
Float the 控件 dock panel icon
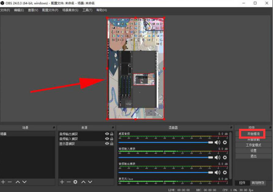(x=270, y=128)
